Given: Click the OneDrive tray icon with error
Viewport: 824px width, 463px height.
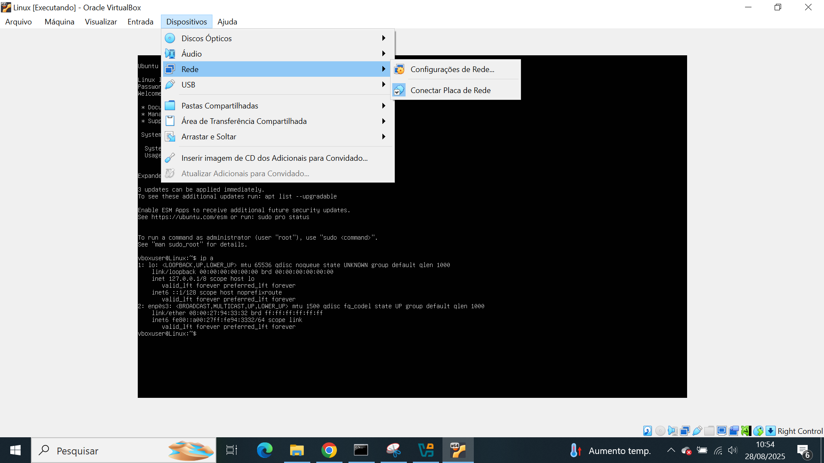Looking at the screenshot, I should coord(686,451).
